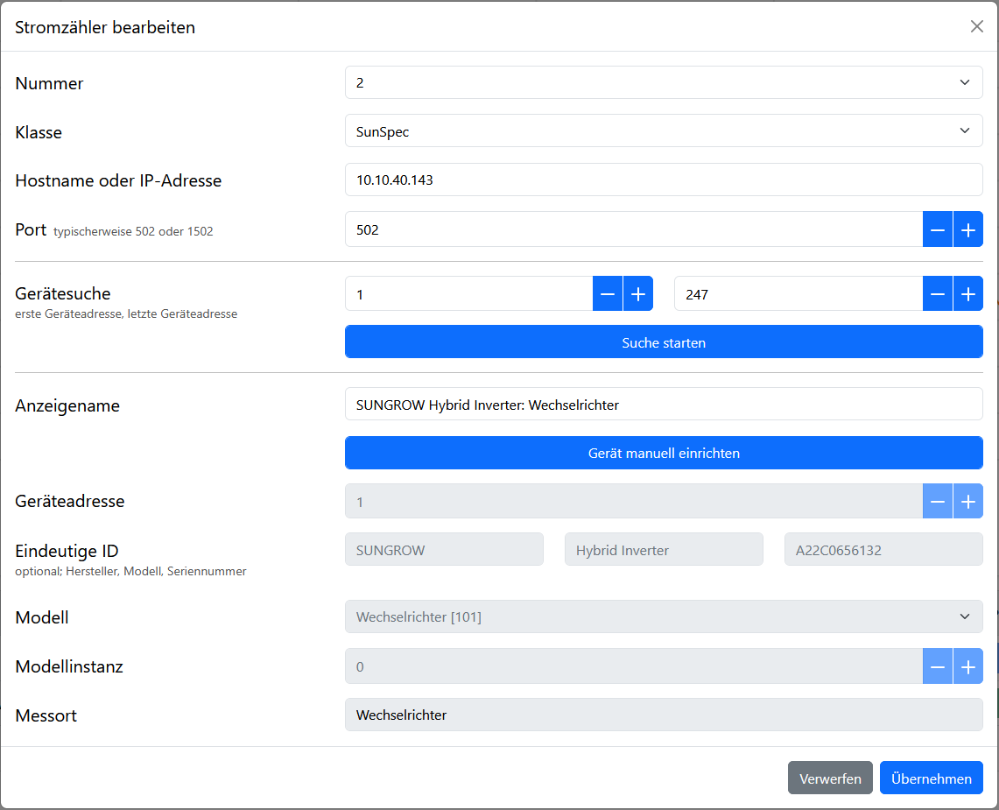Click minus icon next to Modellinstanz
This screenshot has height=810, width=999.
pos(937,666)
